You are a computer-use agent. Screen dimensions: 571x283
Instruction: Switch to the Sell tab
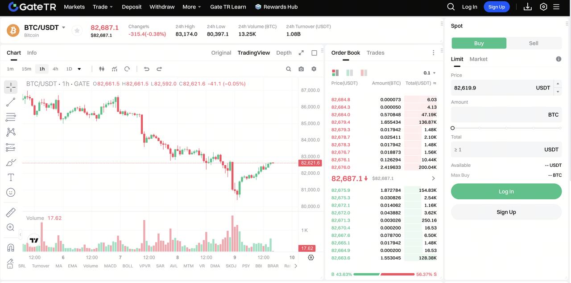(534, 43)
